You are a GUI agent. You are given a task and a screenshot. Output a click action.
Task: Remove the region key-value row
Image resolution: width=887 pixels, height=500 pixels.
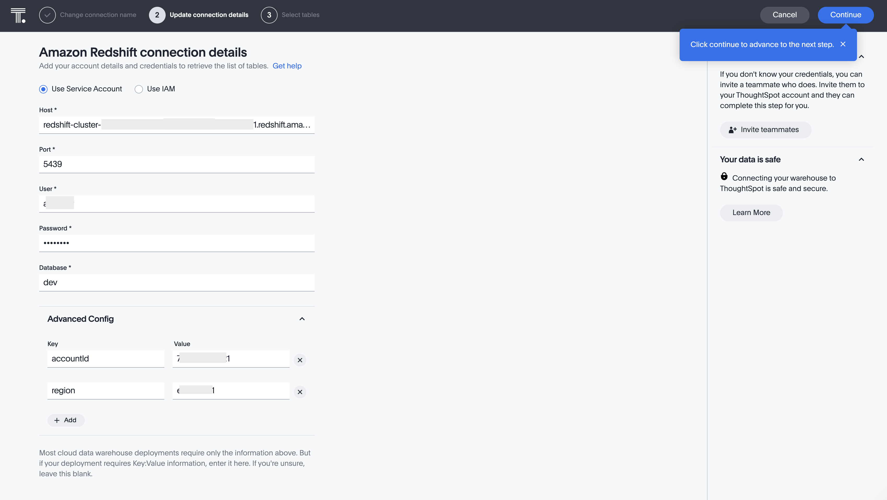(299, 391)
